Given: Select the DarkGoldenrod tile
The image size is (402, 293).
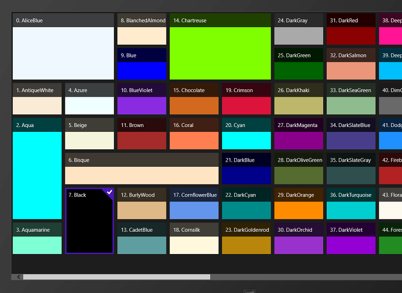Looking at the screenshot, I should [247, 238].
